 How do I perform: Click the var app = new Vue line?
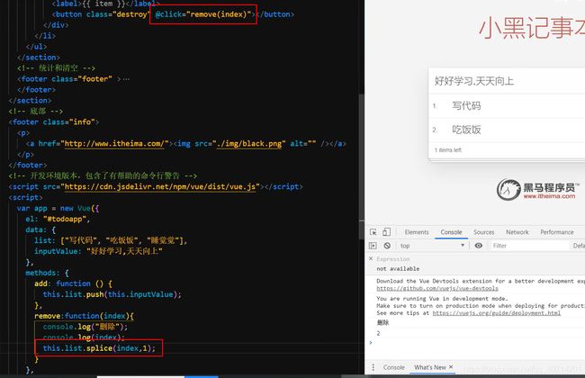pos(58,208)
